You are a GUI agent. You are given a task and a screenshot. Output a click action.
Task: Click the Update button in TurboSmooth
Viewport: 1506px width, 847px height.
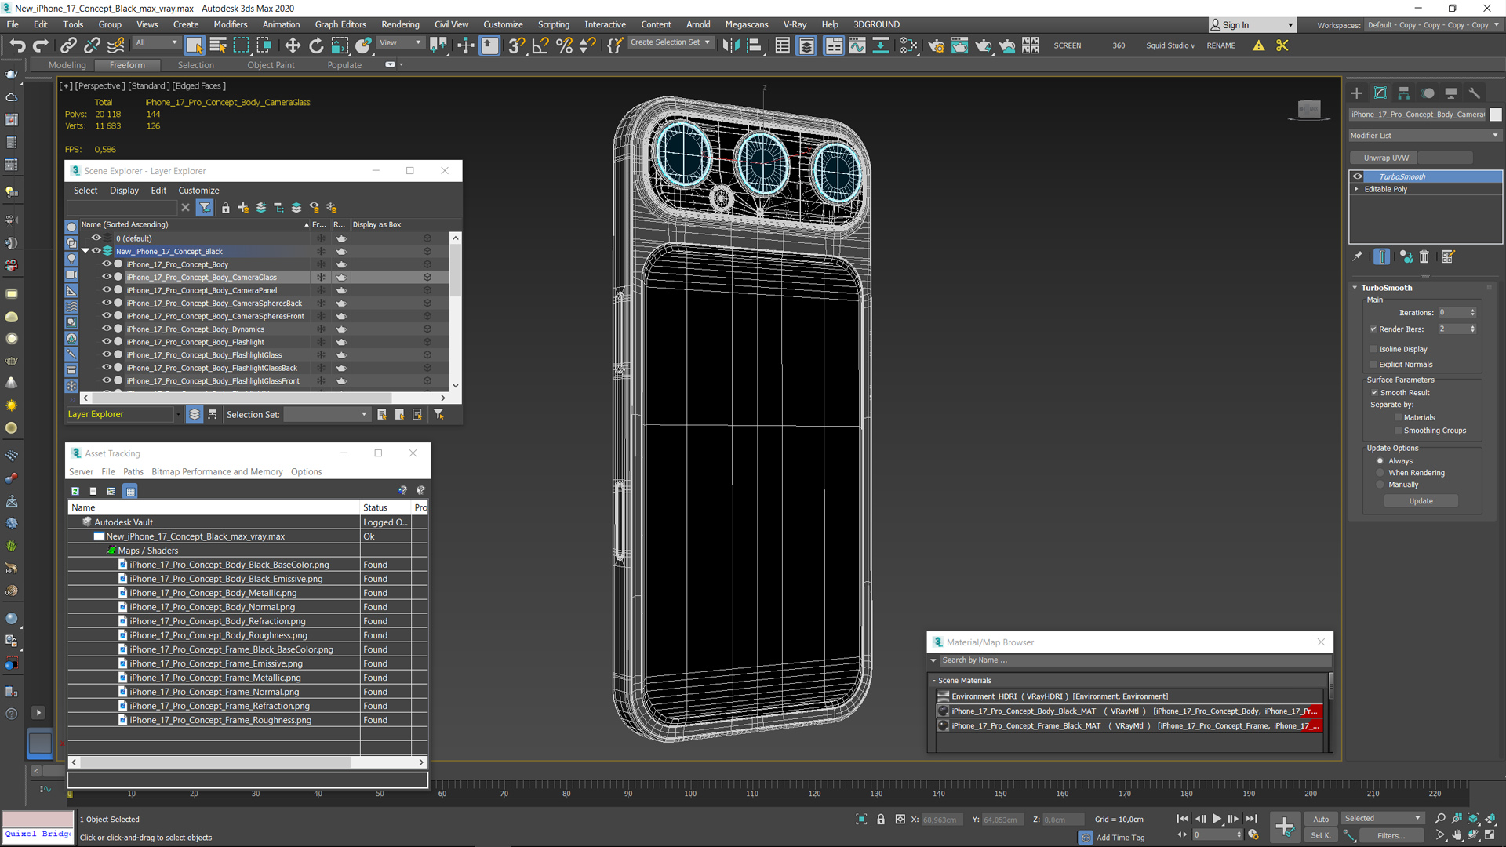[x=1421, y=501]
